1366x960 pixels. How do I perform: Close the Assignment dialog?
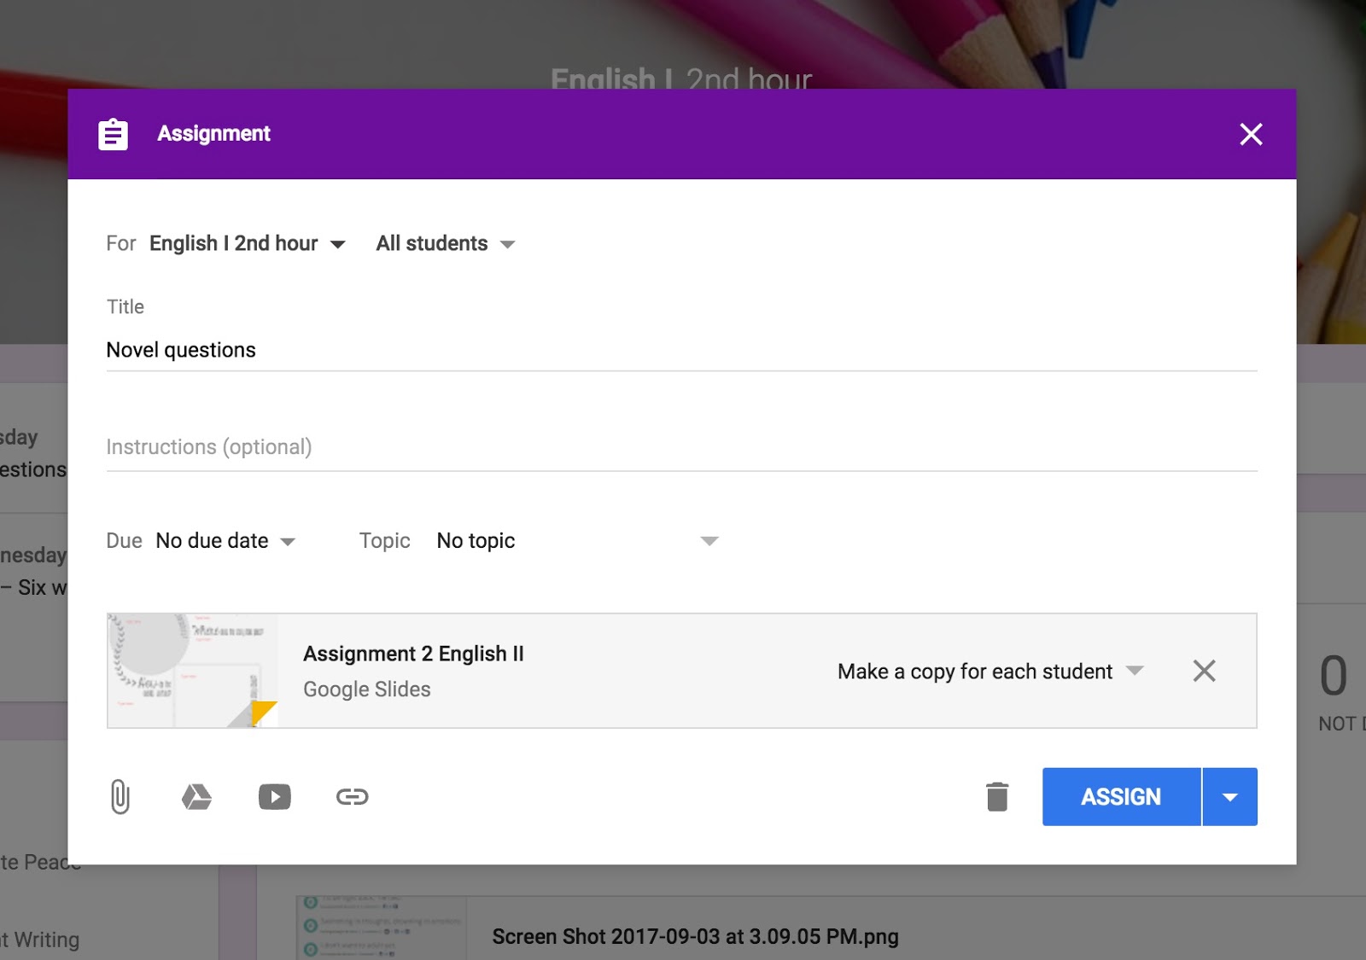(x=1251, y=134)
